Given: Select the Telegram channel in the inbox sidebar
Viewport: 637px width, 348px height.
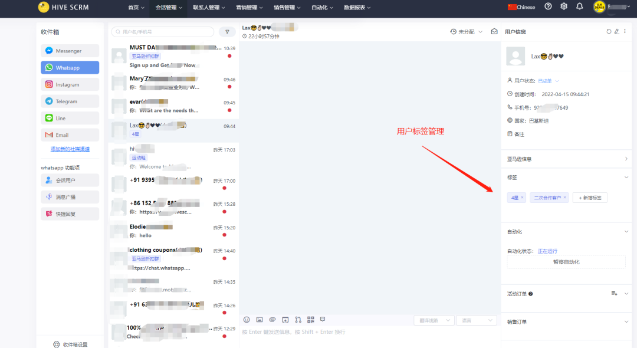Looking at the screenshot, I should (70, 101).
